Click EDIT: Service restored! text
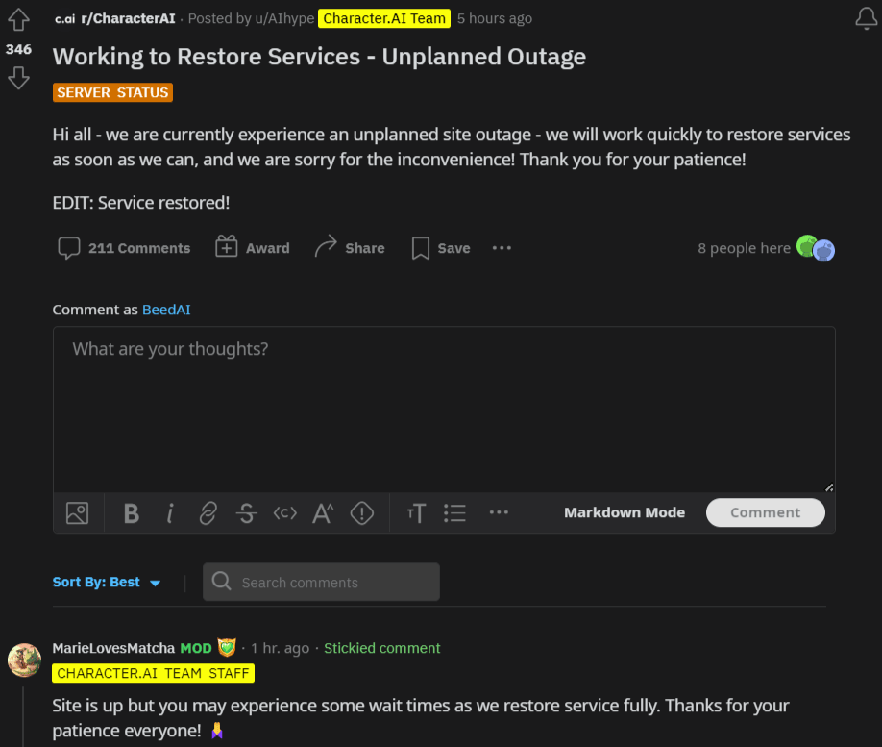882x747 pixels. click(141, 203)
